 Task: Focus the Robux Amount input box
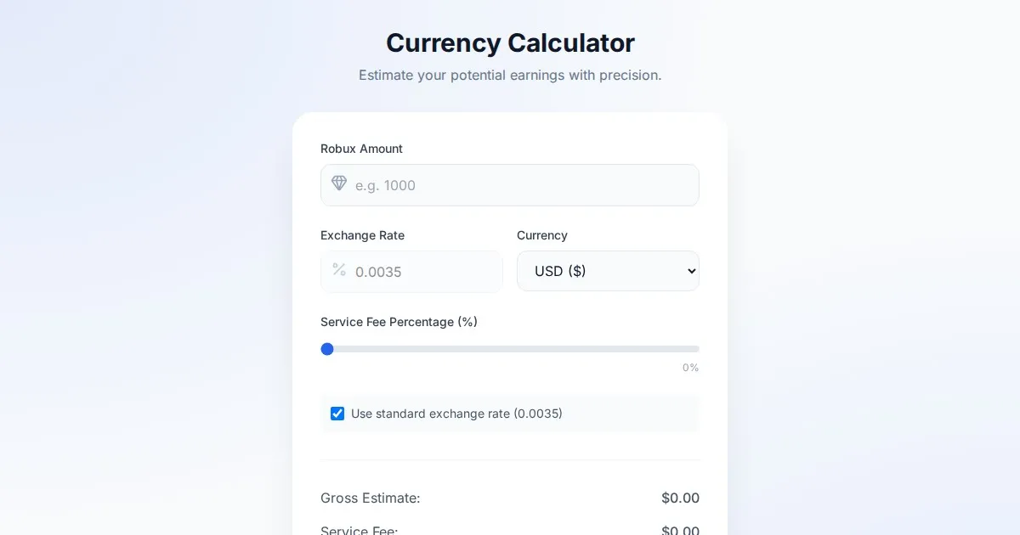point(518,185)
